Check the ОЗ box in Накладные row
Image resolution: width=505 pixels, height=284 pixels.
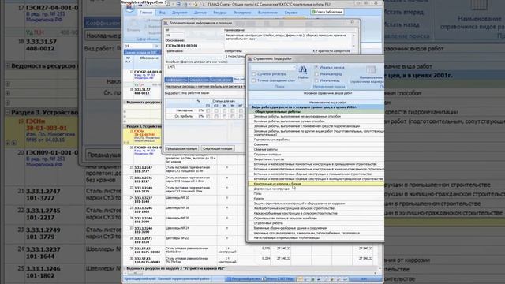pyautogui.click(x=216, y=110)
